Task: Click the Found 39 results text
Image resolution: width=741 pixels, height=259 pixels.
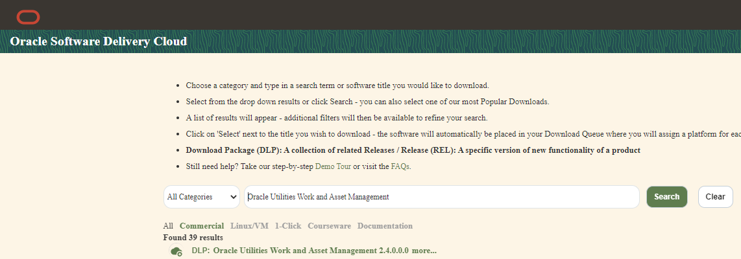Action: pos(193,237)
